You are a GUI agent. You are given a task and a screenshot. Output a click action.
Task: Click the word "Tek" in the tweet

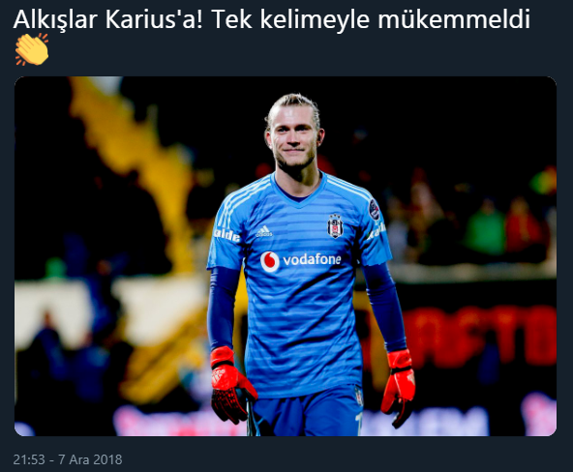(x=232, y=19)
